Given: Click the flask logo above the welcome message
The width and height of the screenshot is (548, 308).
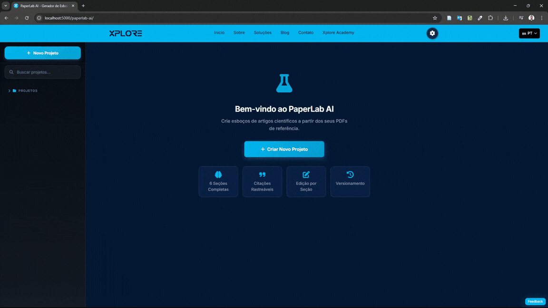Looking at the screenshot, I should pos(284,83).
